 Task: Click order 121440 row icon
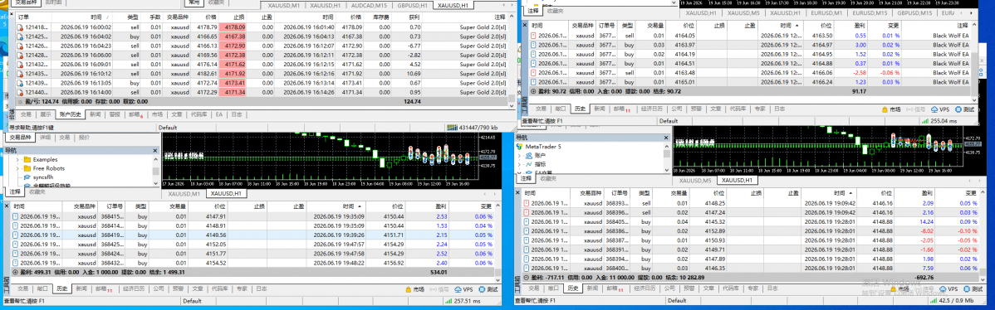pos(20,92)
